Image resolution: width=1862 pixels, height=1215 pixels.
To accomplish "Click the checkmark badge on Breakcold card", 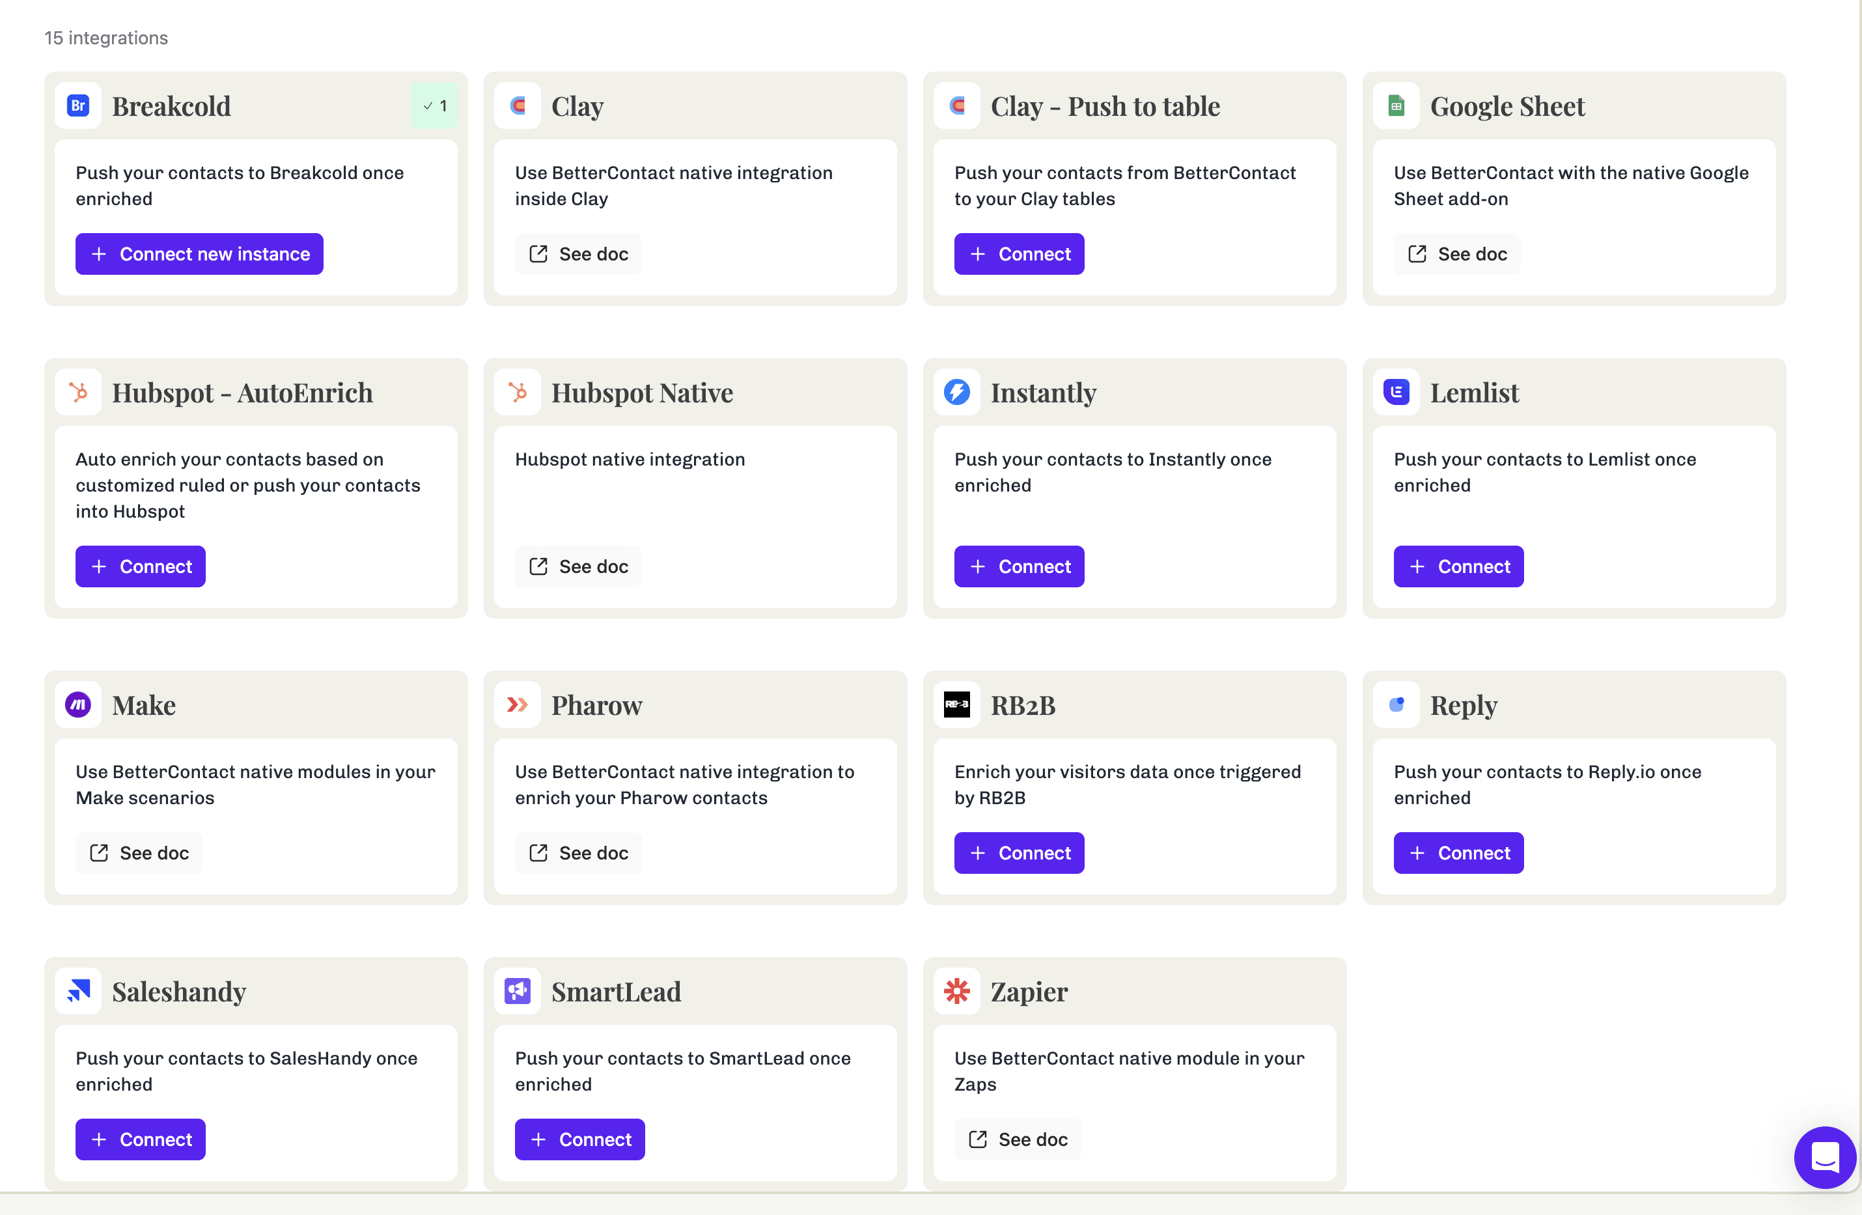I will (x=434, y=105).
